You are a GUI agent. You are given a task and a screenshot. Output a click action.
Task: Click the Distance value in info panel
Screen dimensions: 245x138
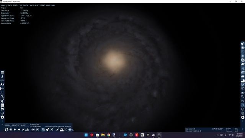tap(24, 10)
